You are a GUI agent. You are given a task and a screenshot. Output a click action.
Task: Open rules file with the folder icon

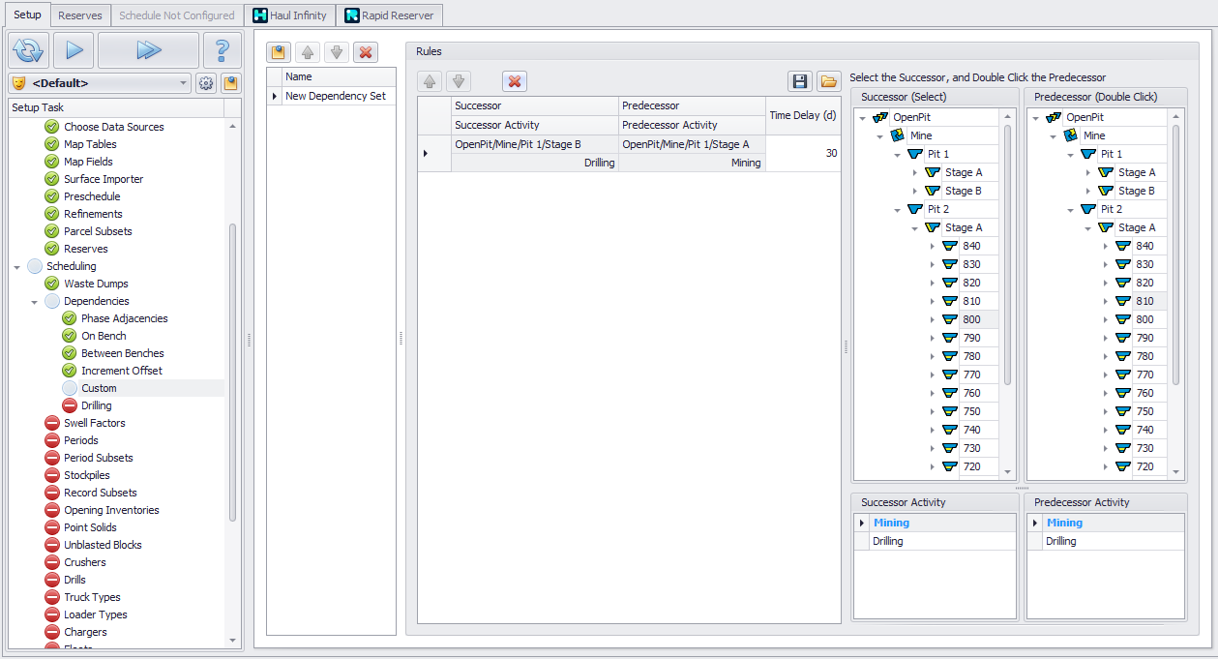[828, 81]
